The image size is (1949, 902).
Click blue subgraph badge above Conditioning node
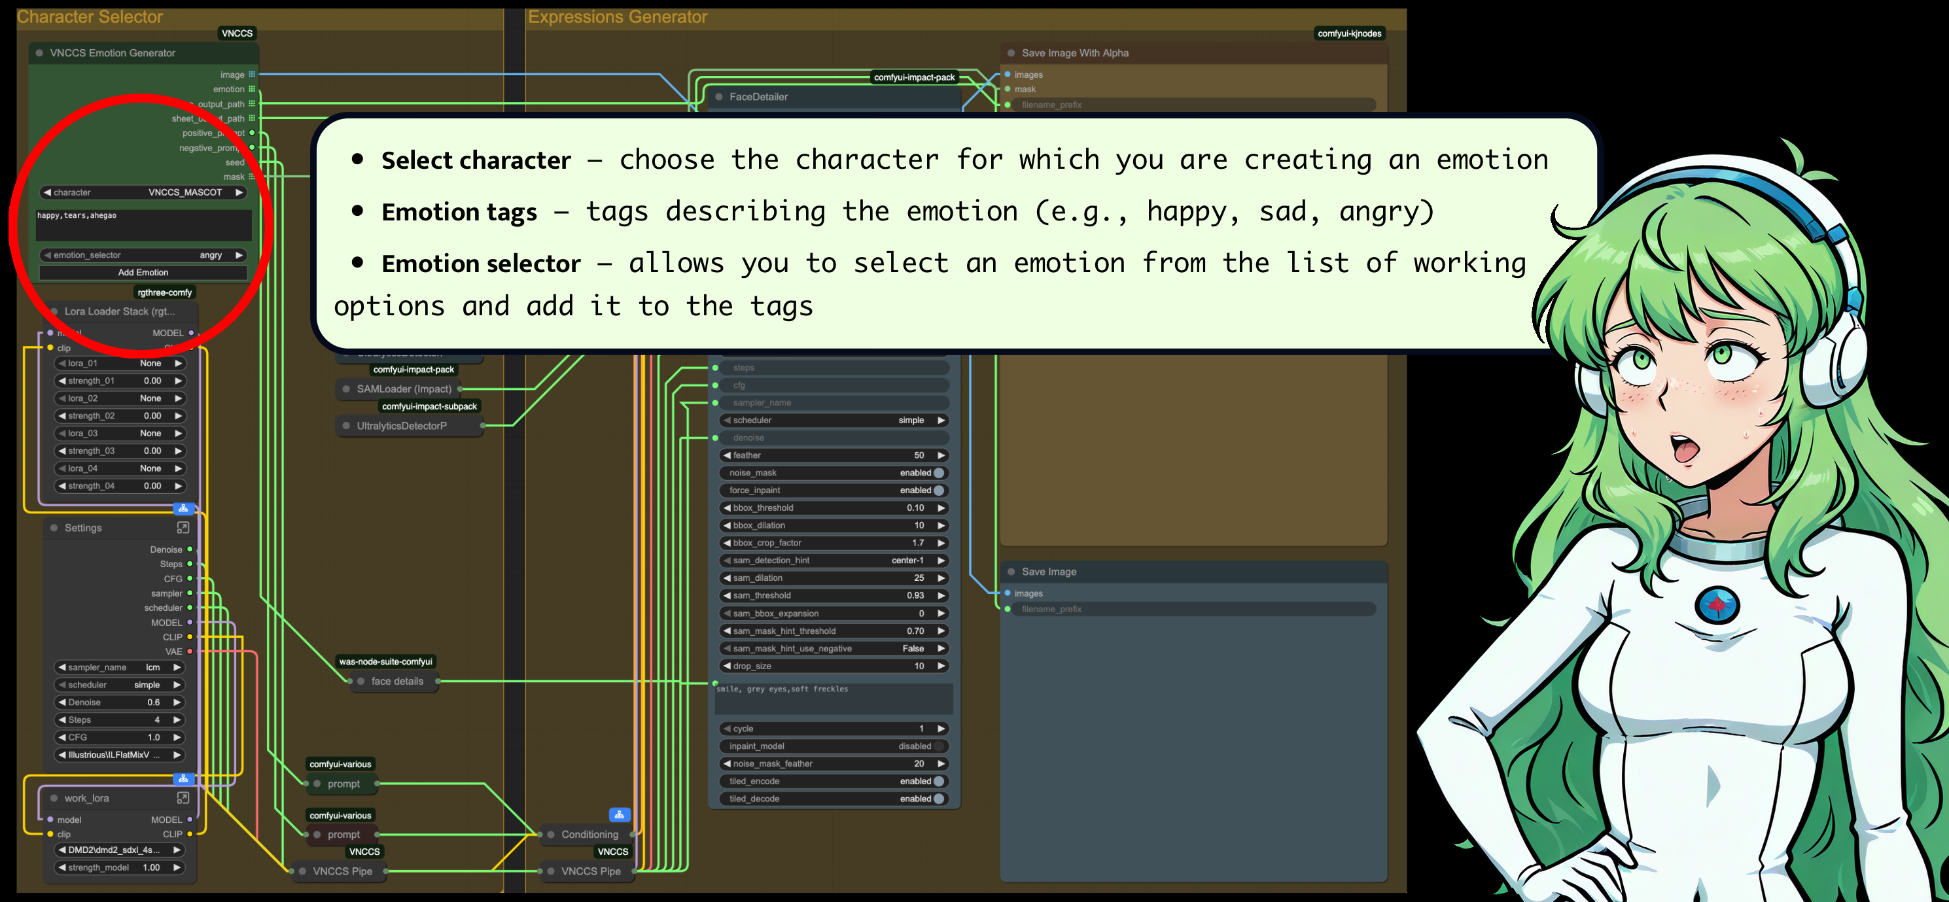point(619,815)
